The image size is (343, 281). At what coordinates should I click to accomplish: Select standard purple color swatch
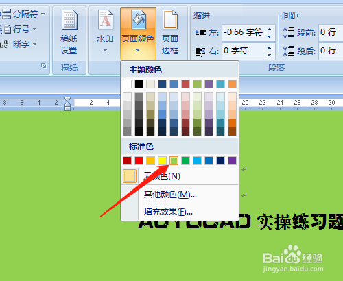[232, 160]
